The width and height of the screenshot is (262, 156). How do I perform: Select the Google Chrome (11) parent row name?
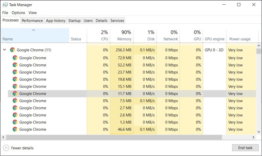pyautogui.click(x=34, y=50)
